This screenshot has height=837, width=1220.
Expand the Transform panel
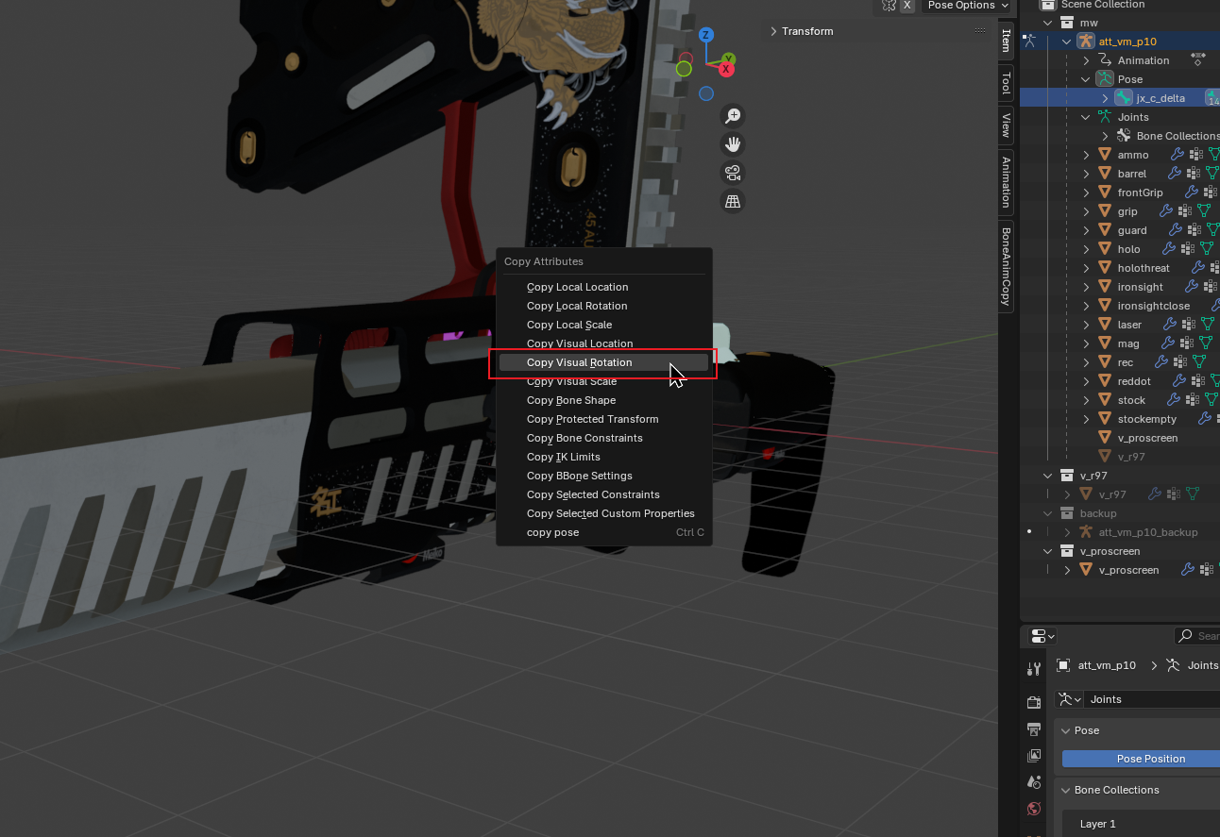[x=801, y=31]
